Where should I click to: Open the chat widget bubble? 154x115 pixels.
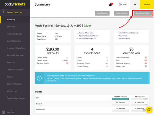pos(149,110)
